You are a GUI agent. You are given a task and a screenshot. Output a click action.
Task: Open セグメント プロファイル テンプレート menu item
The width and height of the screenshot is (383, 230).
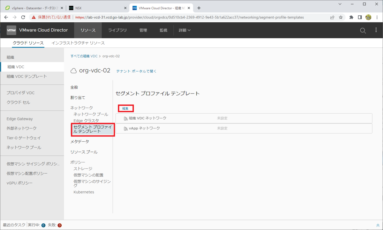tap(92, 129)
